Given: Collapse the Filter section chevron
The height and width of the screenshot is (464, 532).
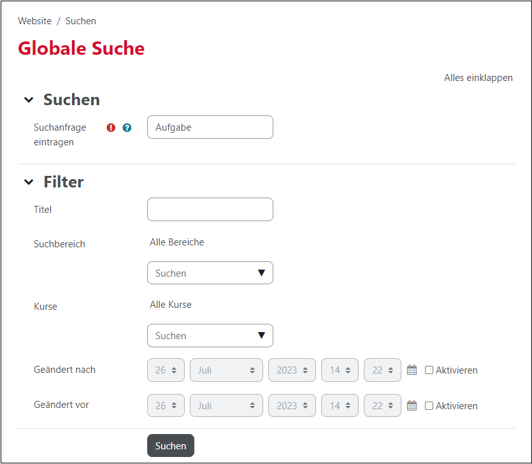Looking at the screenshot, I should [29, 182].
